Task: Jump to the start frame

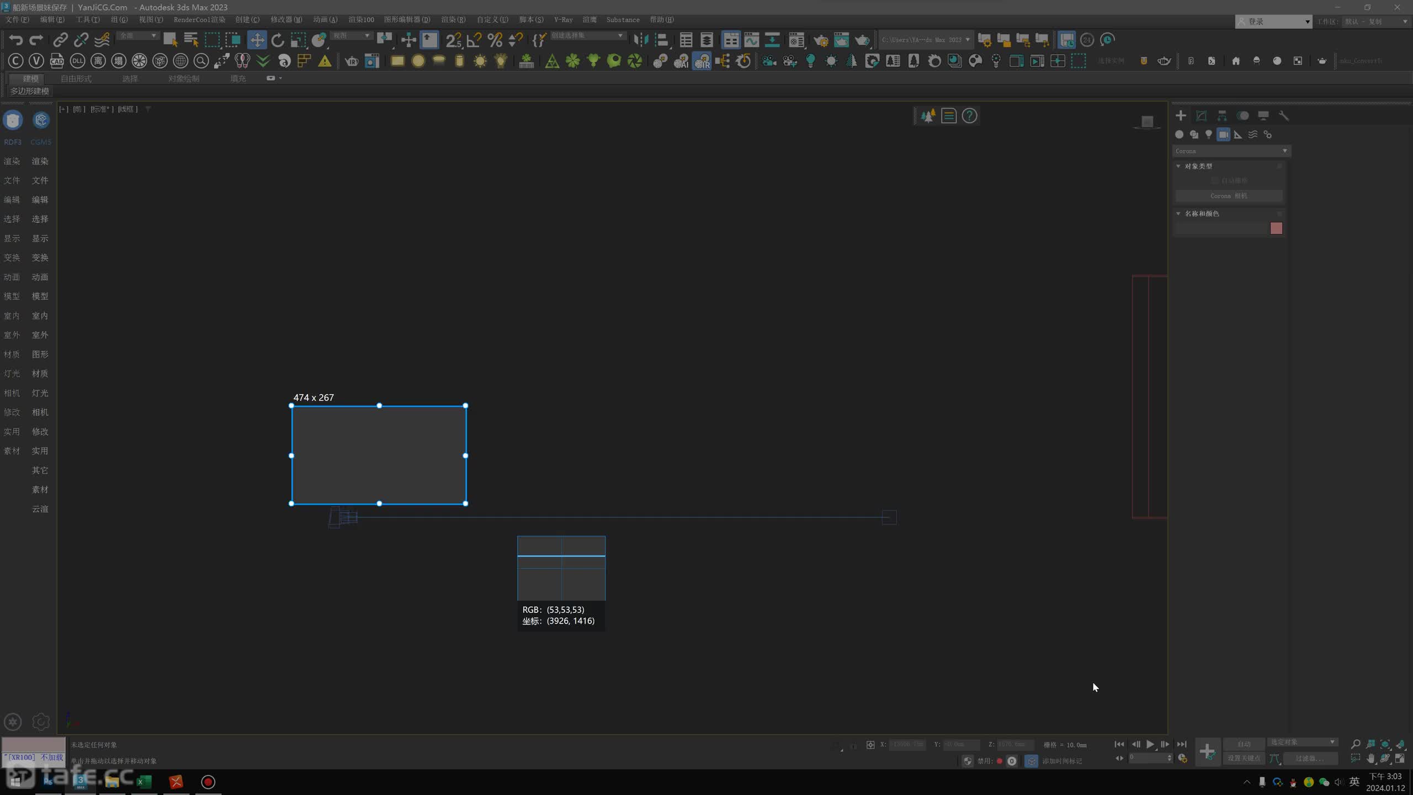Action: click(1119, 744)
